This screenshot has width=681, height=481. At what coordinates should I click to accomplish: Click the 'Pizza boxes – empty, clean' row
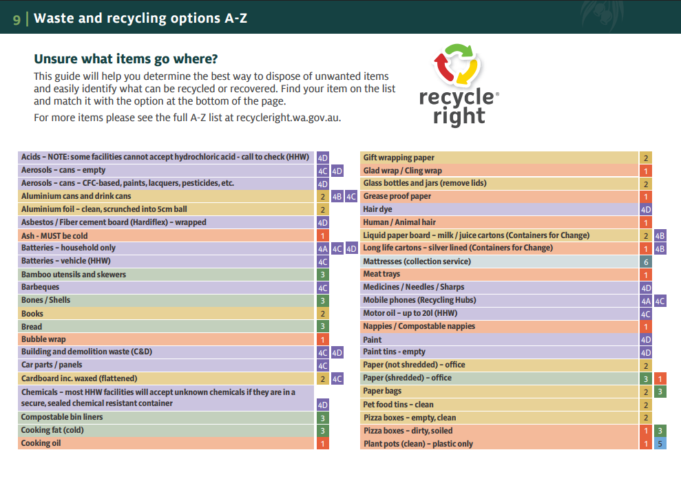pos(499,418)
